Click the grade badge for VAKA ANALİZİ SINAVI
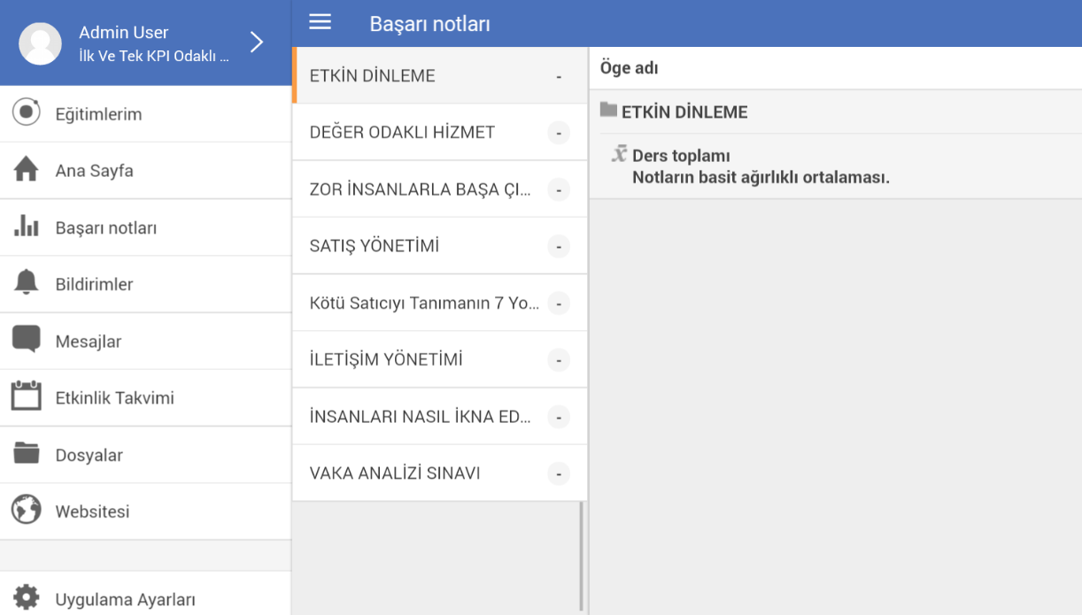Screen dimensions: 1082x615 pyautogui.click(x=559, y=474)
